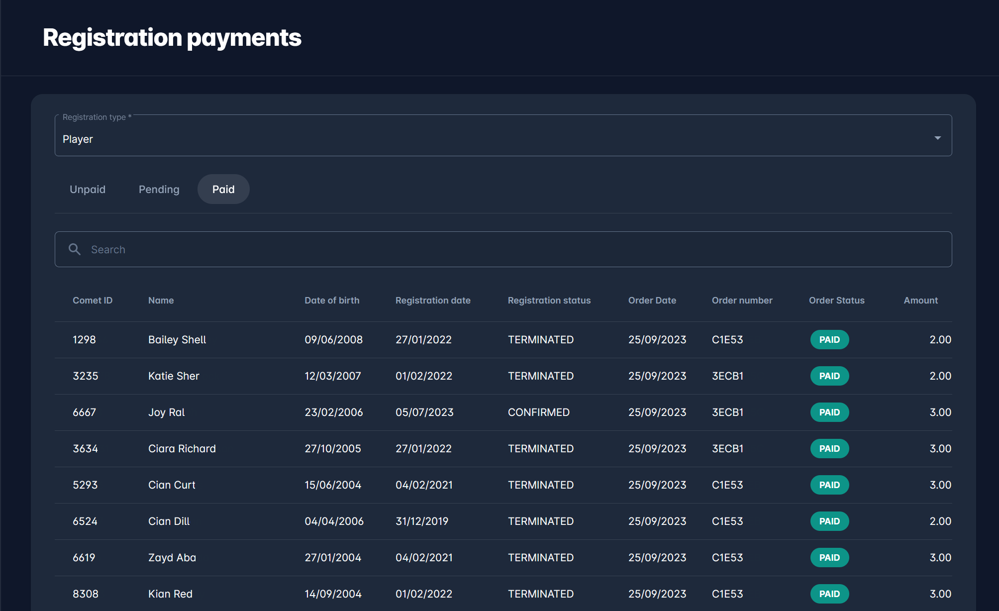
Task: Click the search magnifier icon
Action: tap(75, 249)
